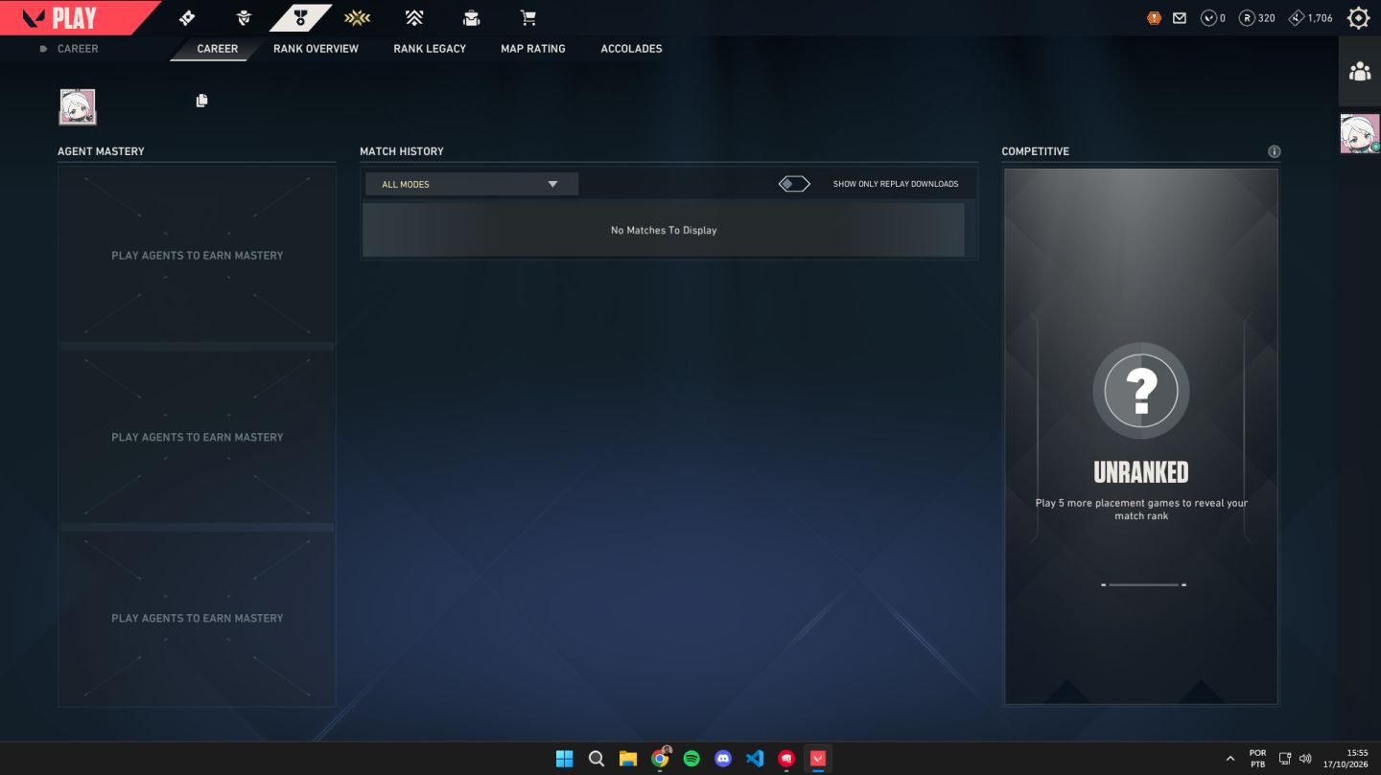Open the Collection backpack icon
Image resolution: width=1381 pixels, height=775 pixels.
[x=471, y=17]
